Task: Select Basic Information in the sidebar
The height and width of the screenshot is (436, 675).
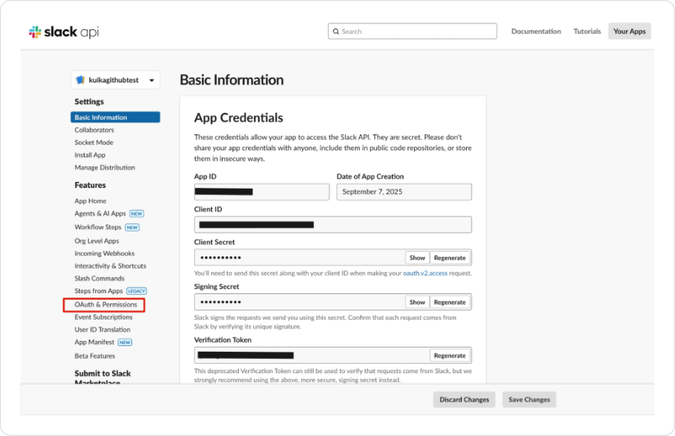Action: point(115,117)
